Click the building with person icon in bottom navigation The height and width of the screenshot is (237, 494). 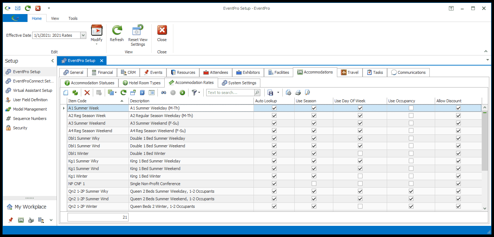(41, 220)
